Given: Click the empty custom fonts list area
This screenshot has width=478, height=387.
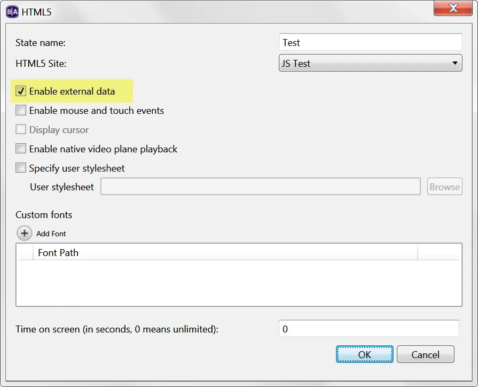Looking at the screenshot, I should tap(239, 283).
